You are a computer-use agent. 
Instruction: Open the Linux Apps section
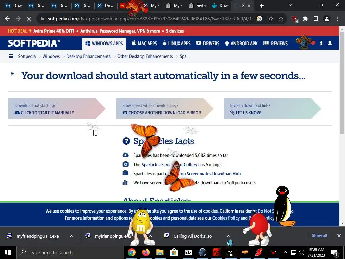[177, 44]
